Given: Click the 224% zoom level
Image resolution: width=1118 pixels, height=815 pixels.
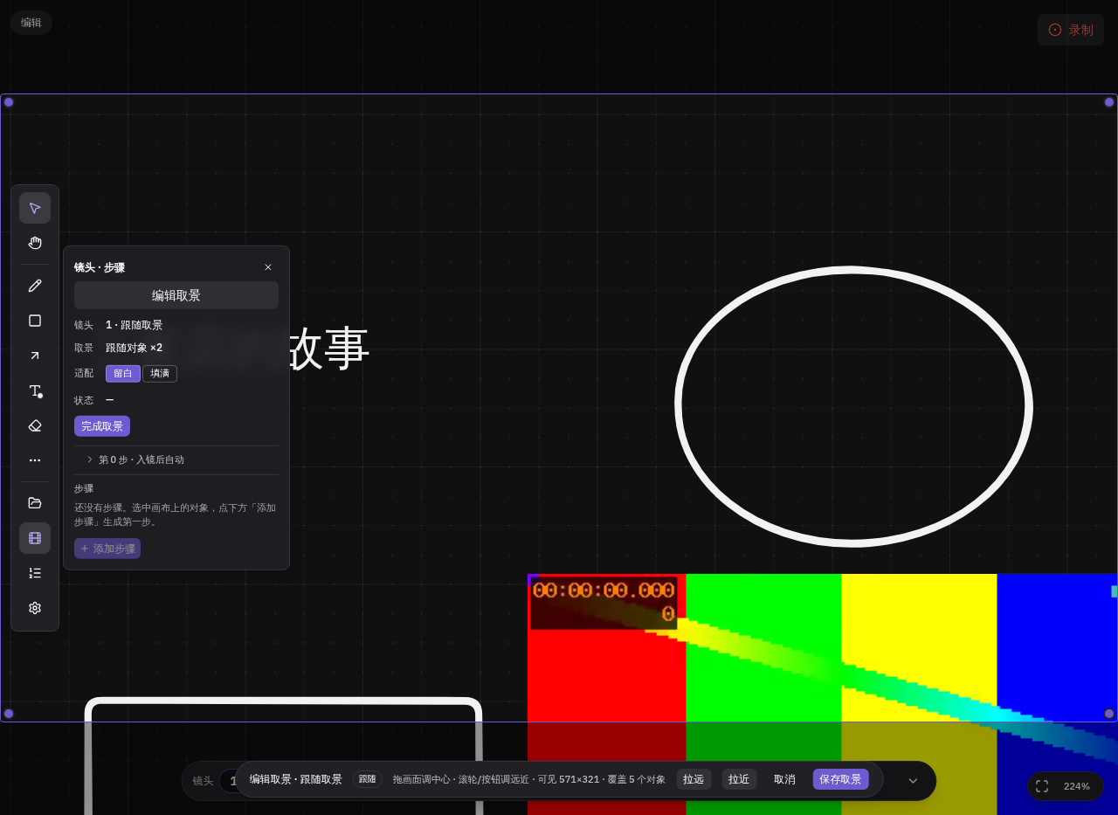Looking at the screenshot, I should [1077, 786].
